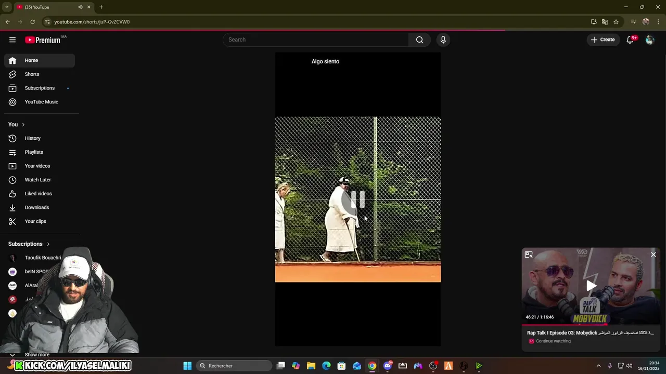Click the YouTube Premium logo
The width and height of the screenshot is (666, 374).
43,40
